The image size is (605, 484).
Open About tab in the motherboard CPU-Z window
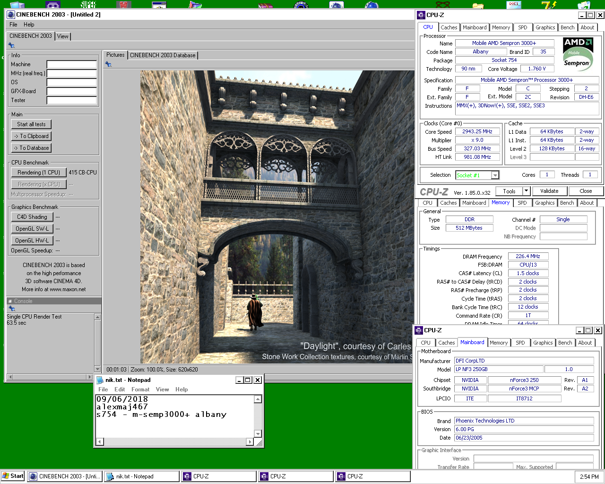(x=585, y=343)
